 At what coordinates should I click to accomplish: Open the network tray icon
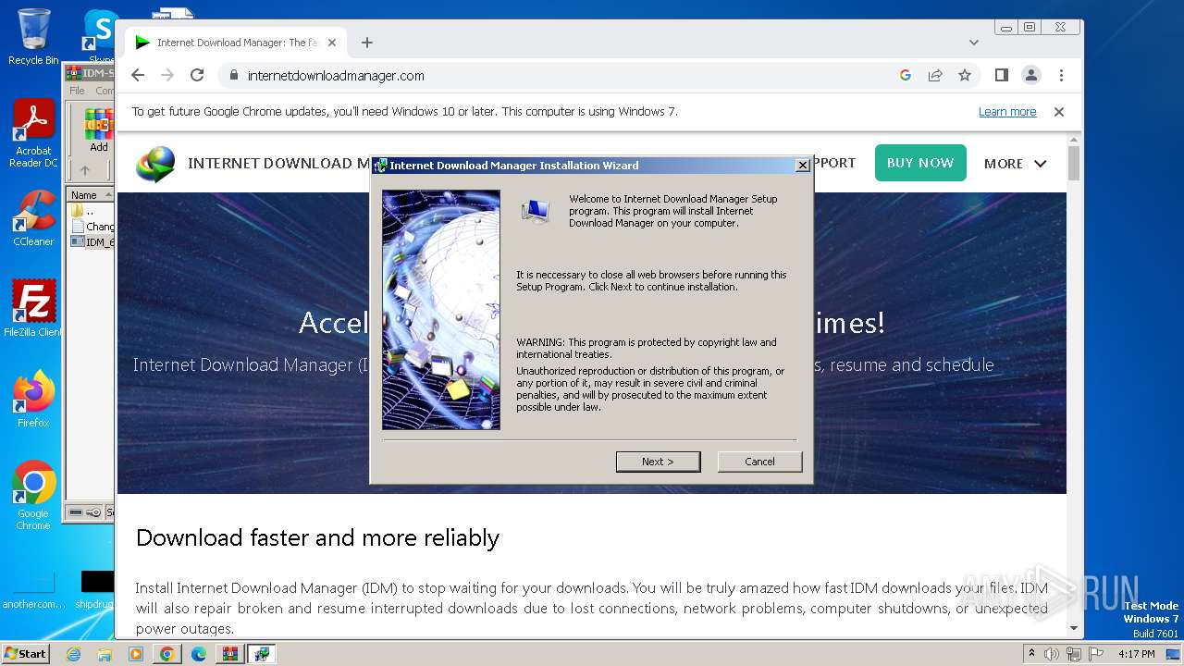(1074, 654)
